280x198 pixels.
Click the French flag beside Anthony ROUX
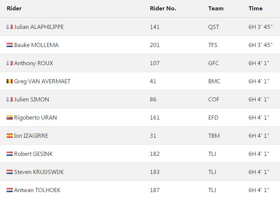click(x=10, y=63)
